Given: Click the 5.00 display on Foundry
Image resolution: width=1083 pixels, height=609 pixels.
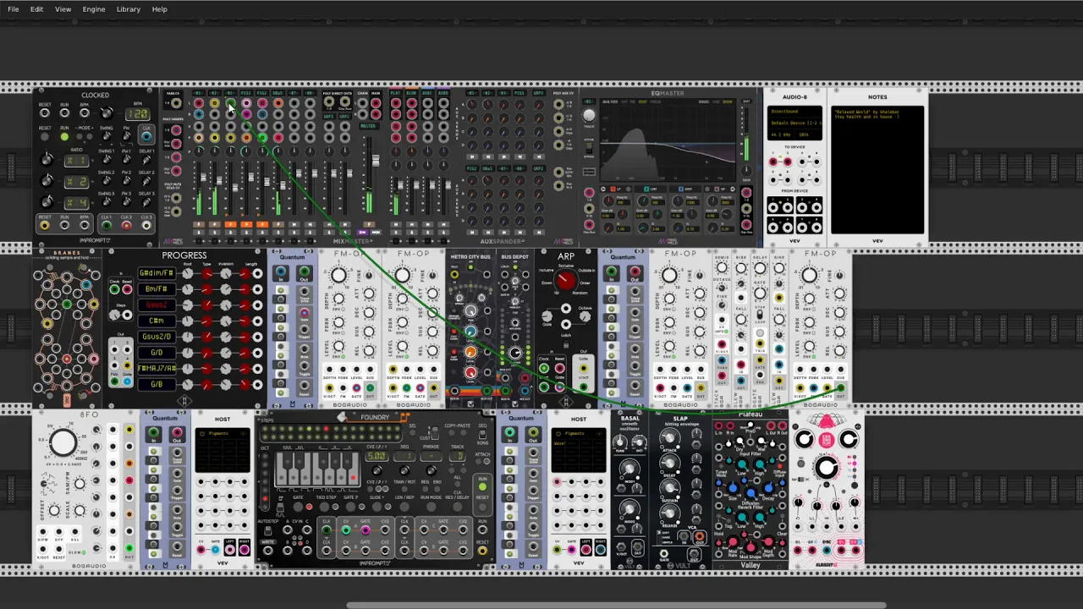Looking at the screenshot, I should click(377, 456).
